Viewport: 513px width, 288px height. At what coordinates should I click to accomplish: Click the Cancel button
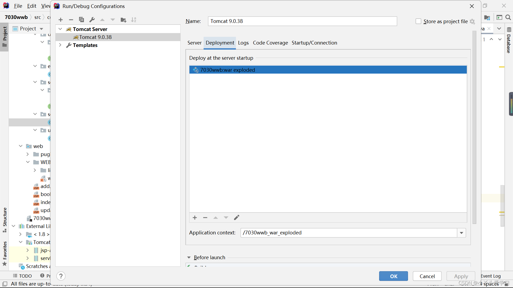(427, 276)
